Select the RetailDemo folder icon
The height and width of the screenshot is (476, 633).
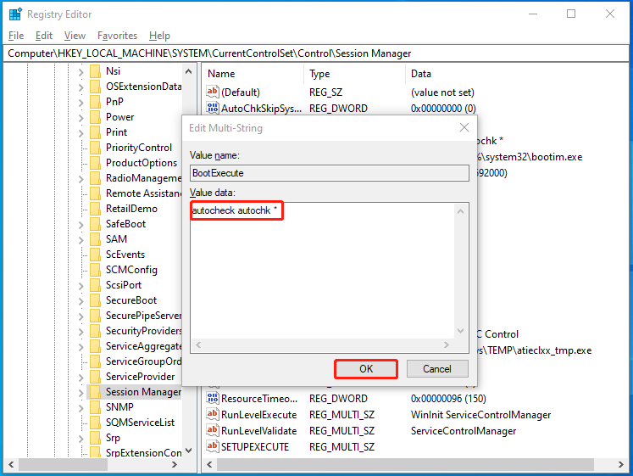point(95,209)
